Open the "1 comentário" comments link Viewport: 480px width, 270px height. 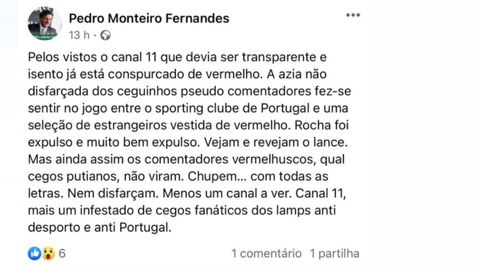click(266, 254)
